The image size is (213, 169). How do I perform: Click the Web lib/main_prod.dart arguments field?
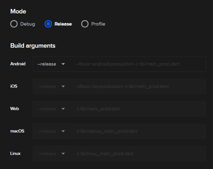click(139, 109)
